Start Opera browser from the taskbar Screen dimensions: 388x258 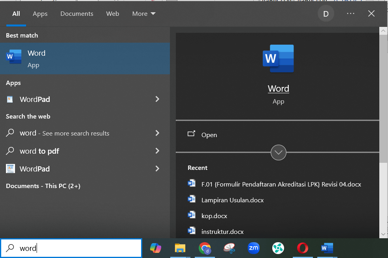tap(302, 249)
